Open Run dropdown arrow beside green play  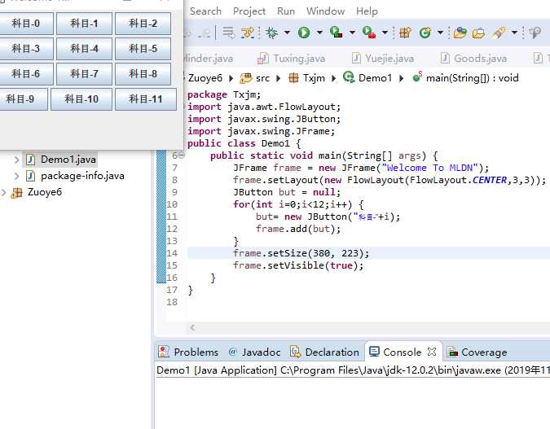pos(319,33)
